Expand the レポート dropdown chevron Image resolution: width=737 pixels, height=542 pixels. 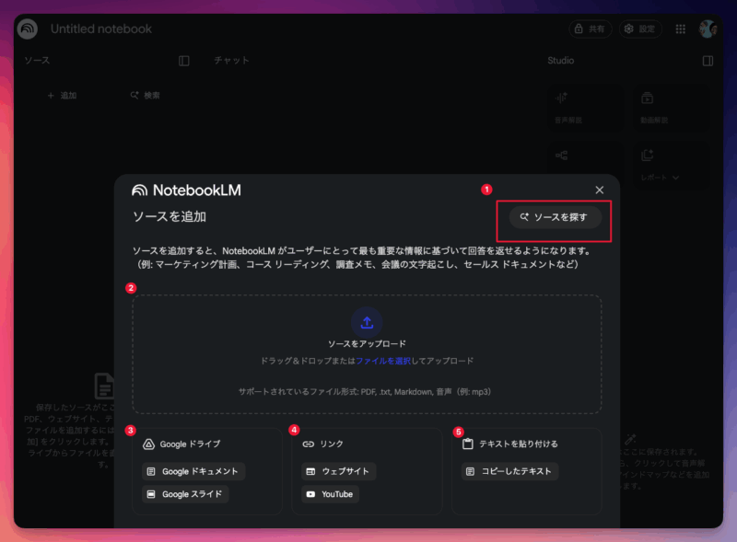(676, 178)
